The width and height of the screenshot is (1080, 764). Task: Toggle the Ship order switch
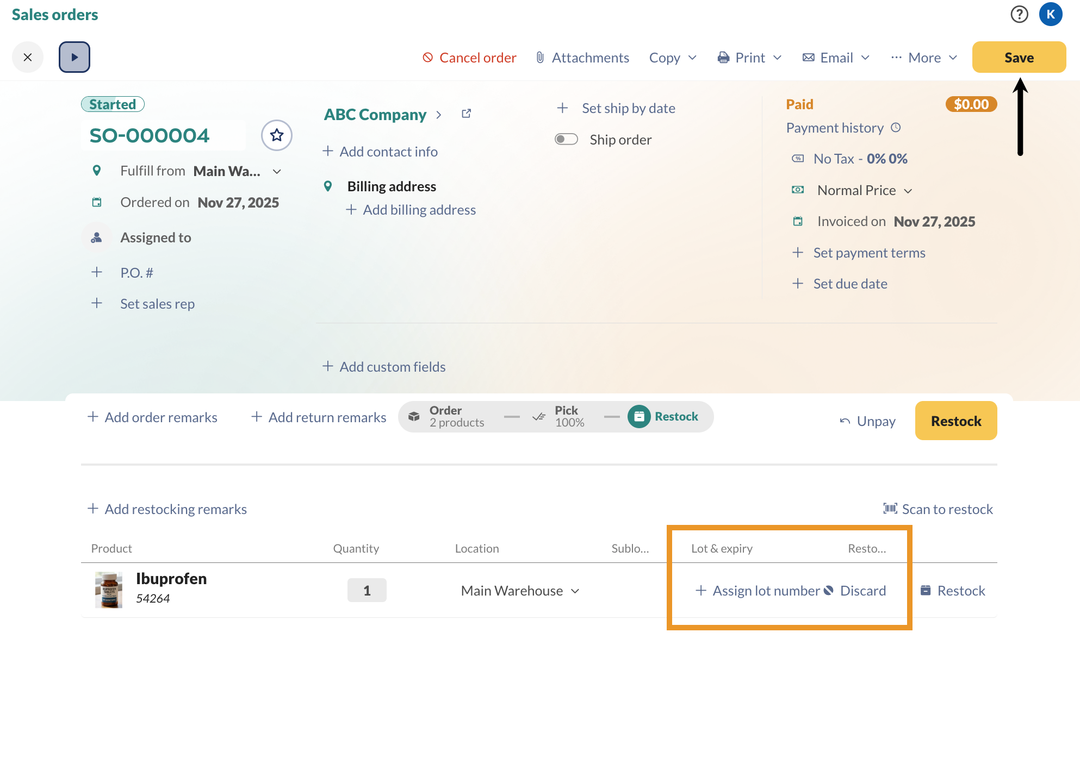(x=566, y=139)
